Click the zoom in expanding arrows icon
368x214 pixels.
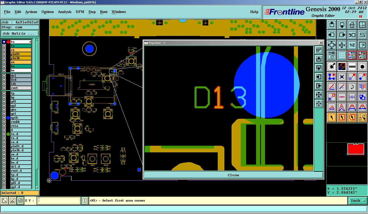coord(332,45)
